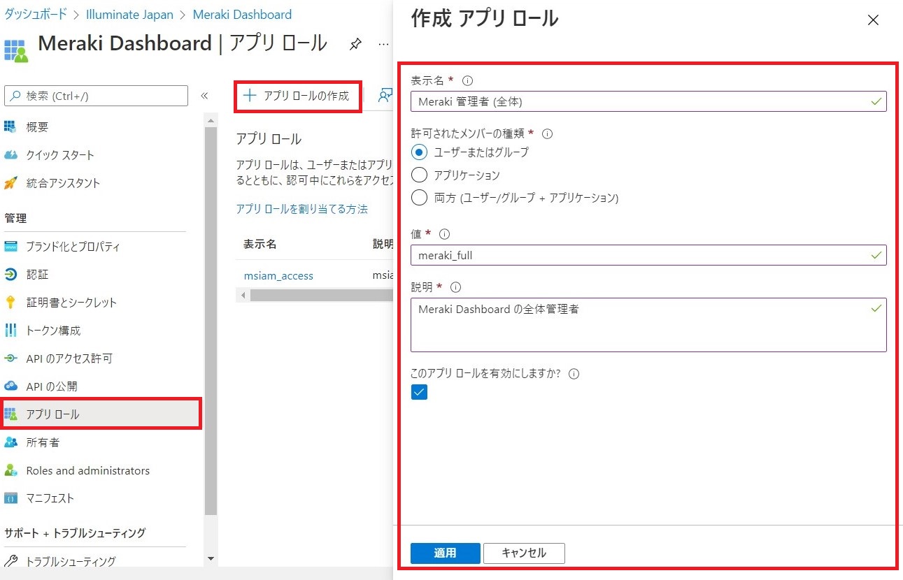
Task: Open the more options ellipsis in header
Action: click(383, 44)
